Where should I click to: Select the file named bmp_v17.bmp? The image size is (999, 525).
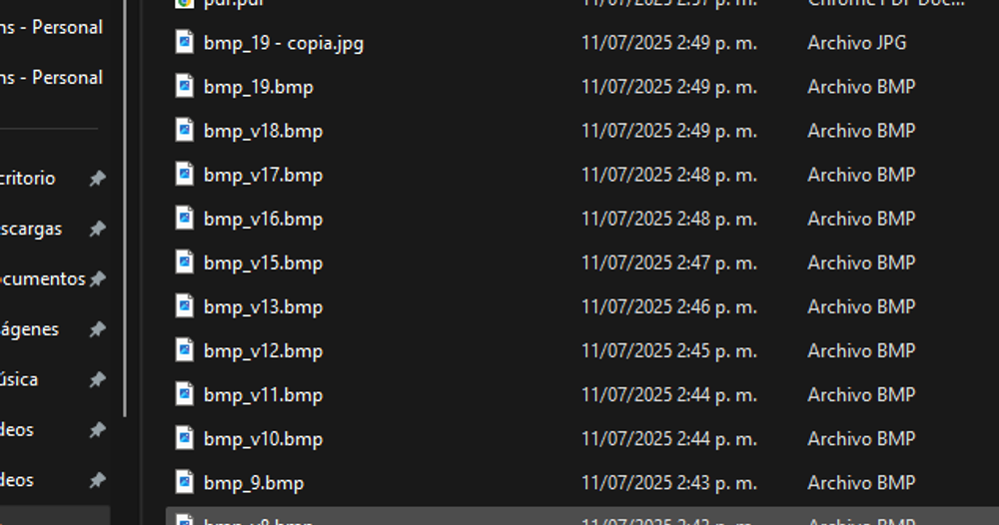[x=263, y=175]
